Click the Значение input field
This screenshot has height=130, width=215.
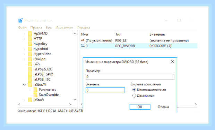pos(105,90)
